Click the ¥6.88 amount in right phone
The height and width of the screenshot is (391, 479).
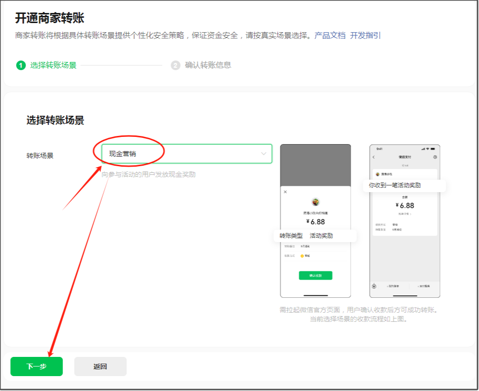404,206
